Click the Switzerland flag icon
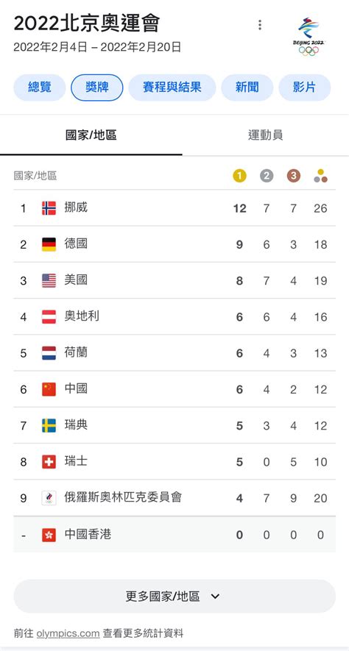349x651 pixels. [49, 462]
